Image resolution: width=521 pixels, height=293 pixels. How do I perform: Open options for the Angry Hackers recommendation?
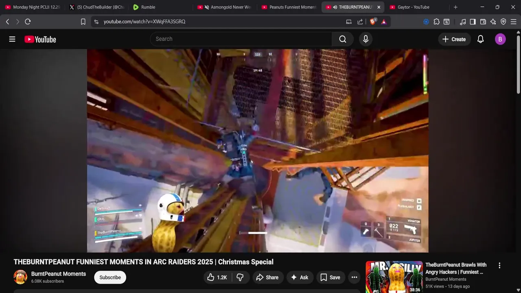(499, 265)
